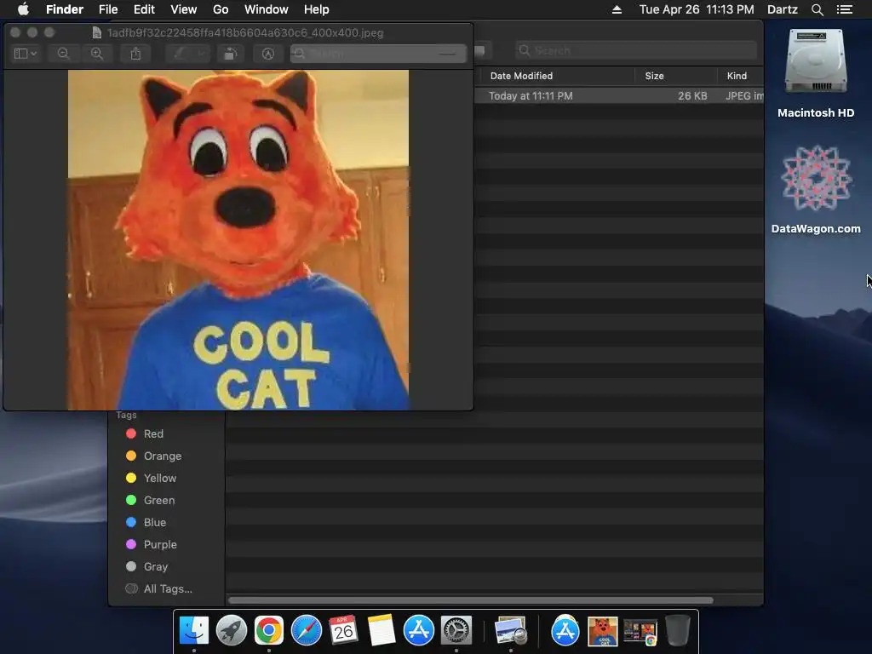Open the Share button in Preview

pos(135,54)
